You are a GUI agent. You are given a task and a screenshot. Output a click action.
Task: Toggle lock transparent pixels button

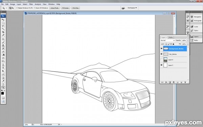pos(166,44)
